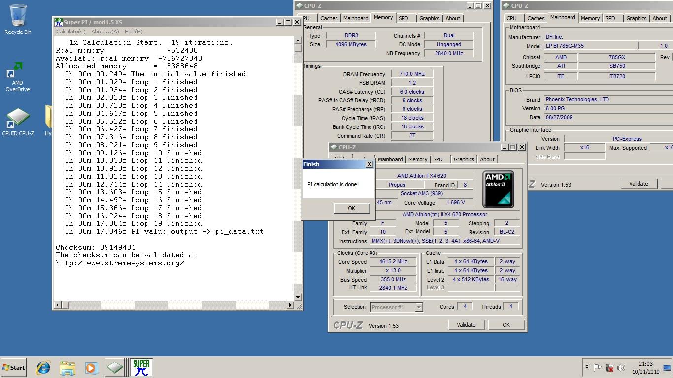
Task: Open Windows Media Player from the taskbar
Action: [91, 368]
